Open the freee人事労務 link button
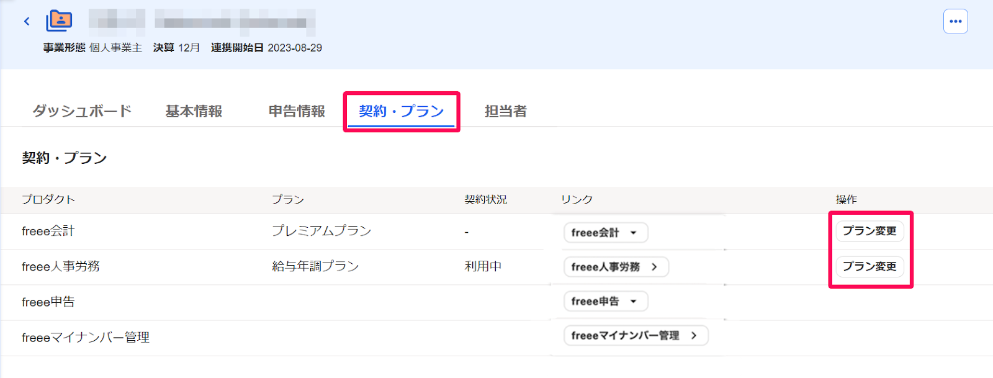The width and height of the screenshot is (993, 378). pos(616,267)
